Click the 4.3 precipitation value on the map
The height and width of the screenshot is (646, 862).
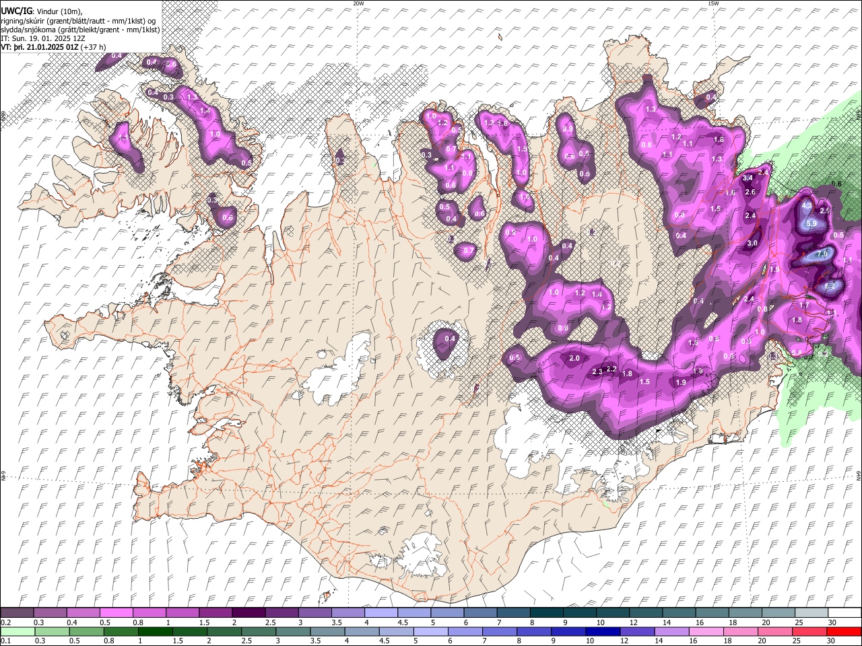(x=807, y=205)
